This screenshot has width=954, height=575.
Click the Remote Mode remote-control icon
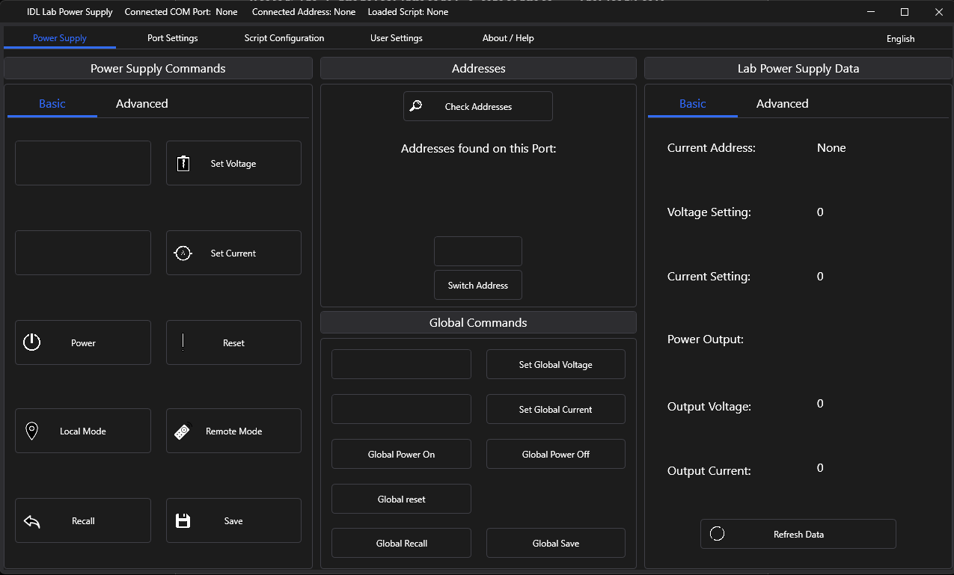[x=182, y=431]
